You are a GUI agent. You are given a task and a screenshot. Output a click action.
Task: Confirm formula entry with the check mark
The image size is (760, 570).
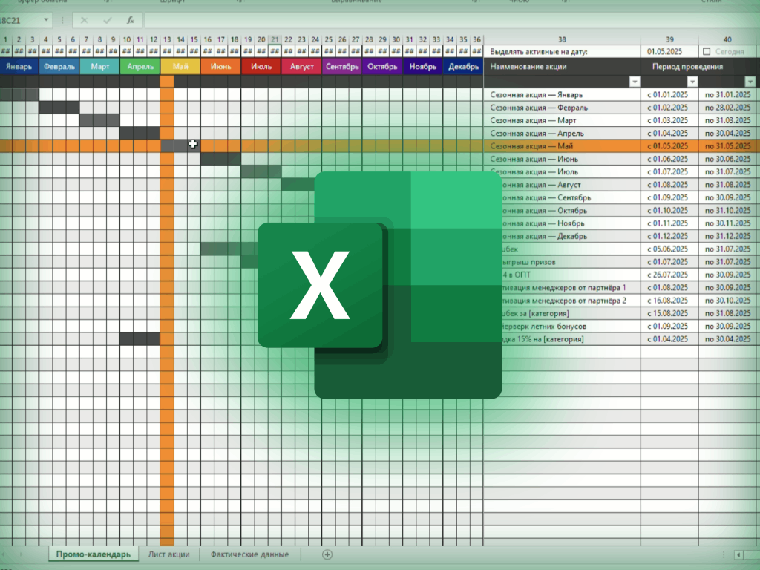click(x=107, y=20)
